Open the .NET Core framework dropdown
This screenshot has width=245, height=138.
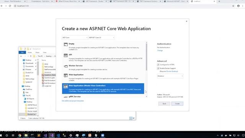[75, 38]
